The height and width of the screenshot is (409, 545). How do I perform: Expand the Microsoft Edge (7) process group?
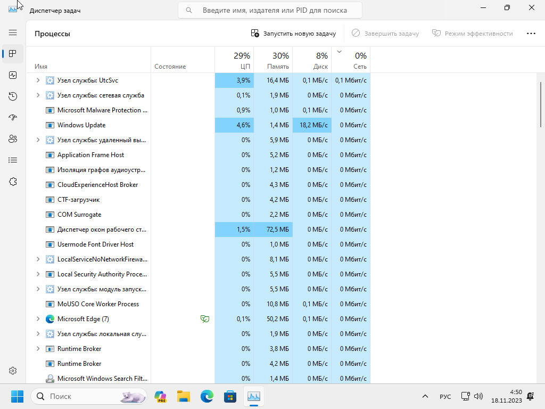[x=38, y=319]
